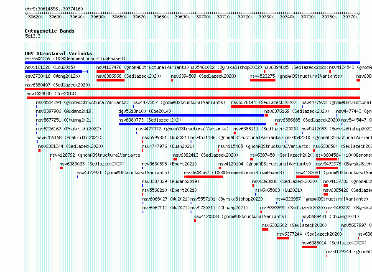This screenshot has width=372, height=272.
Task: Click the nsv4120104 variant label
Action: 265,164
